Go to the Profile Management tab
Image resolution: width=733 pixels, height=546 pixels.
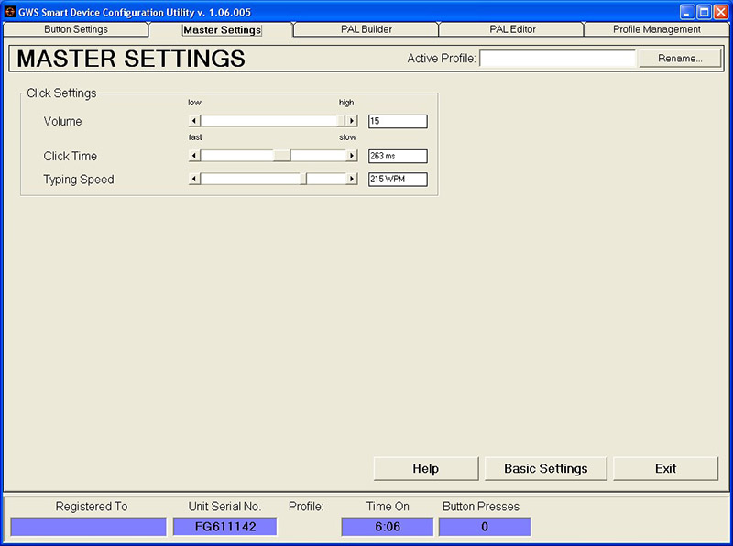tap(656, 29)
